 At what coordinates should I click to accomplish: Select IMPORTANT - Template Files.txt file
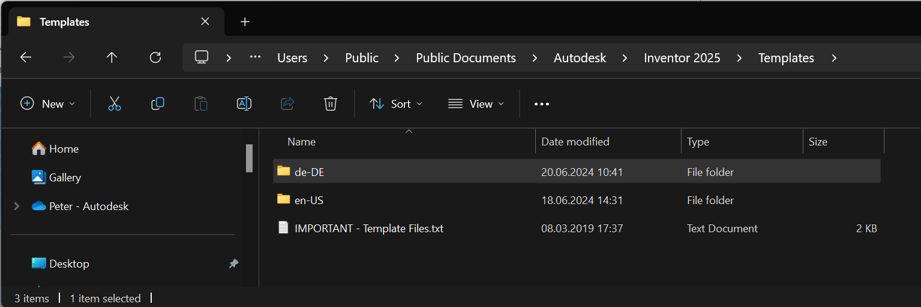pos(369,229)
